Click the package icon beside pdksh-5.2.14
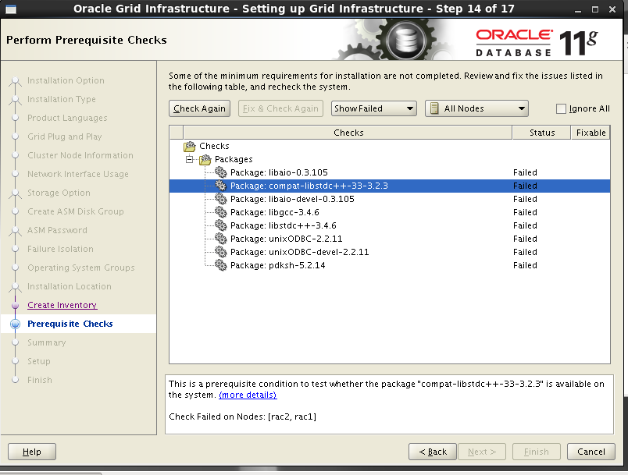628x475 pixels. click(x=219, y=265)
